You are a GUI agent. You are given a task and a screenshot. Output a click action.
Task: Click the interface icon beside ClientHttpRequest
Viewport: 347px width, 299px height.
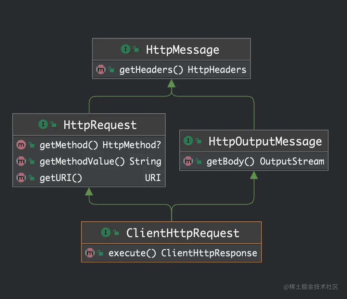106,233
